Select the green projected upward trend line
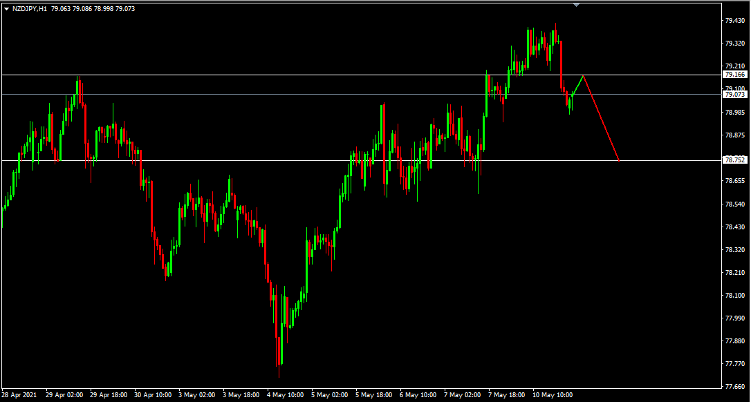 pyautogui.click(x=577, y=85)
